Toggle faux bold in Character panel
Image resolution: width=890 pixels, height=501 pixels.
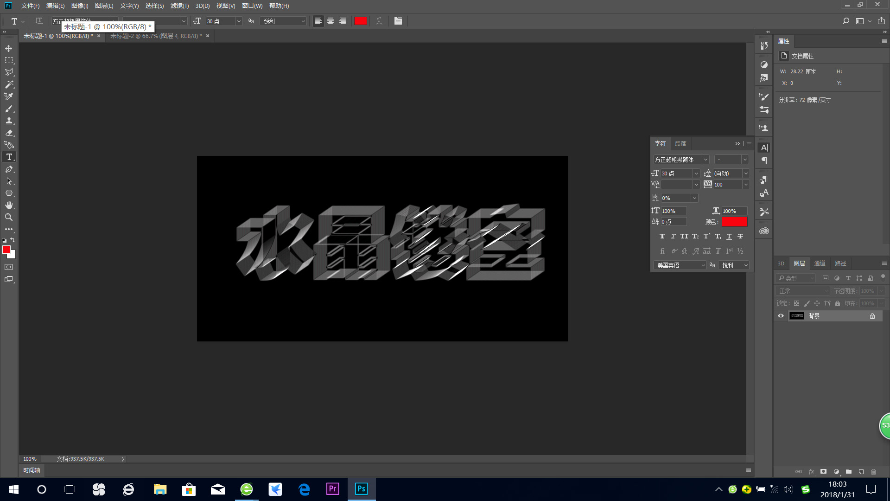(662, 237)
